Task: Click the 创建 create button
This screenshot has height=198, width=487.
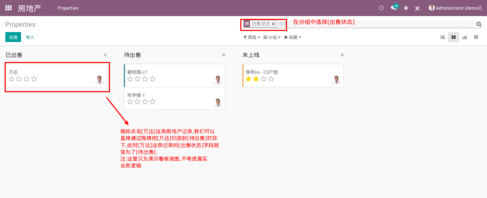Action: (13, 37)
